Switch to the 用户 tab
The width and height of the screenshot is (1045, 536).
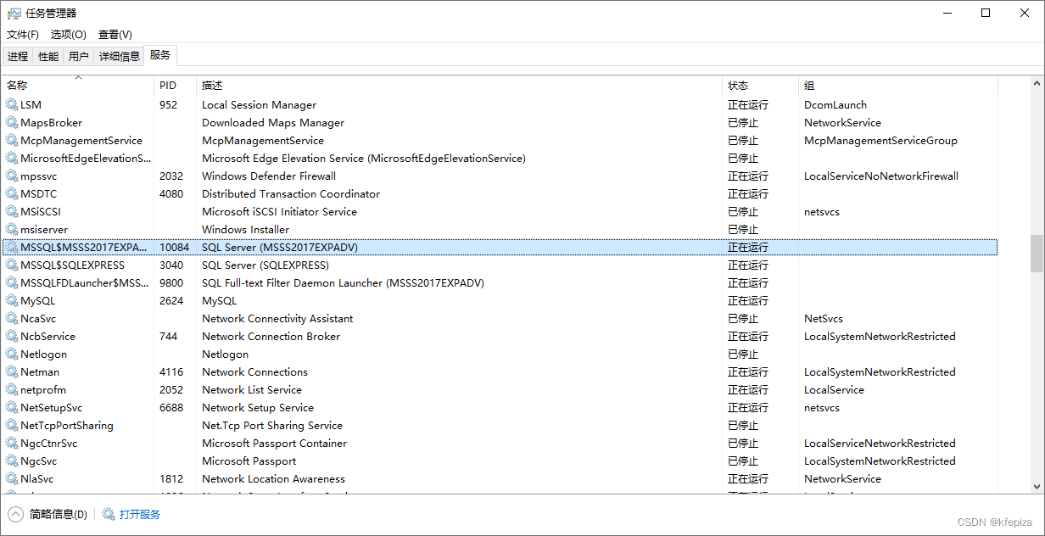click(79, 57)
